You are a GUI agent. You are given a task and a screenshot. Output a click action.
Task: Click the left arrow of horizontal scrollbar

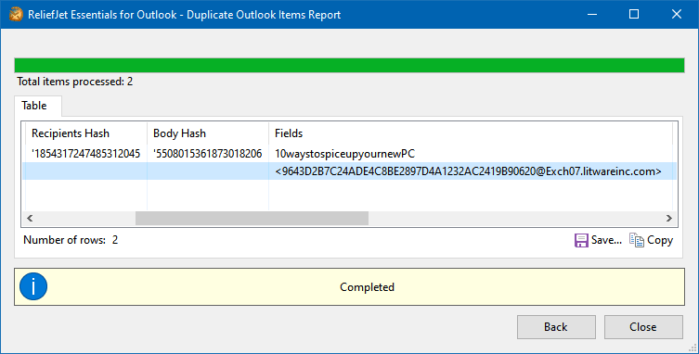30,218
